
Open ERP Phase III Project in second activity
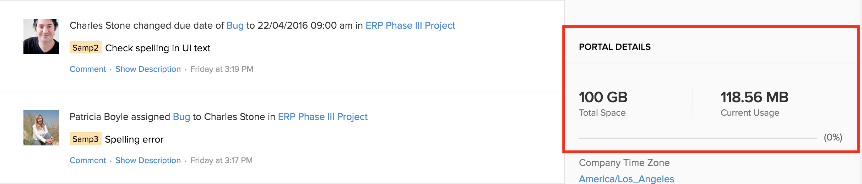pos(322,117)
